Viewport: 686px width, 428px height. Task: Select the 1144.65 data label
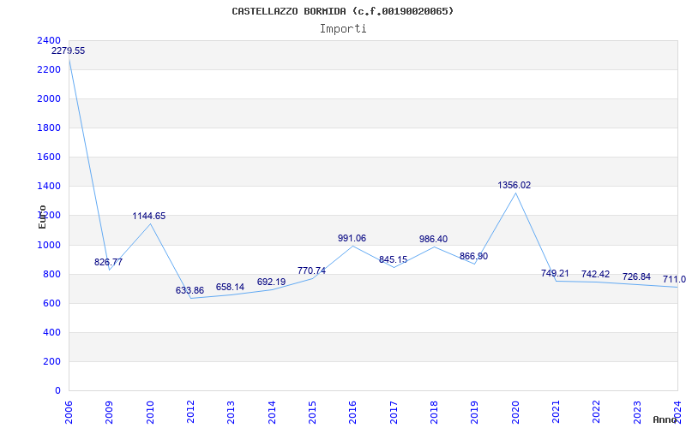[149, 217]
